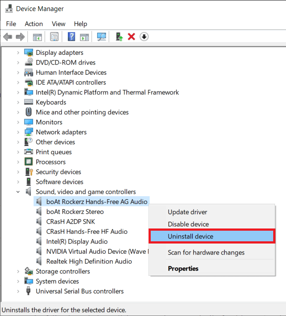Click the Display adapters category icon
This screenshot has width=286, height=316.
click(29, 53)
